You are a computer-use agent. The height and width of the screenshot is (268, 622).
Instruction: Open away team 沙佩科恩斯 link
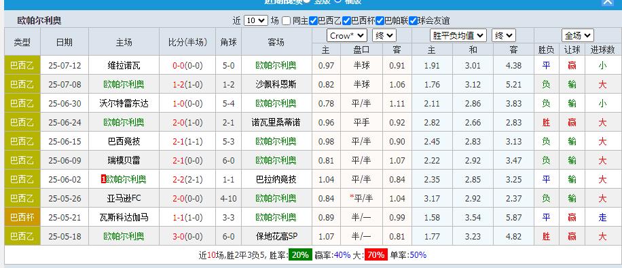[x=276, y=84]
